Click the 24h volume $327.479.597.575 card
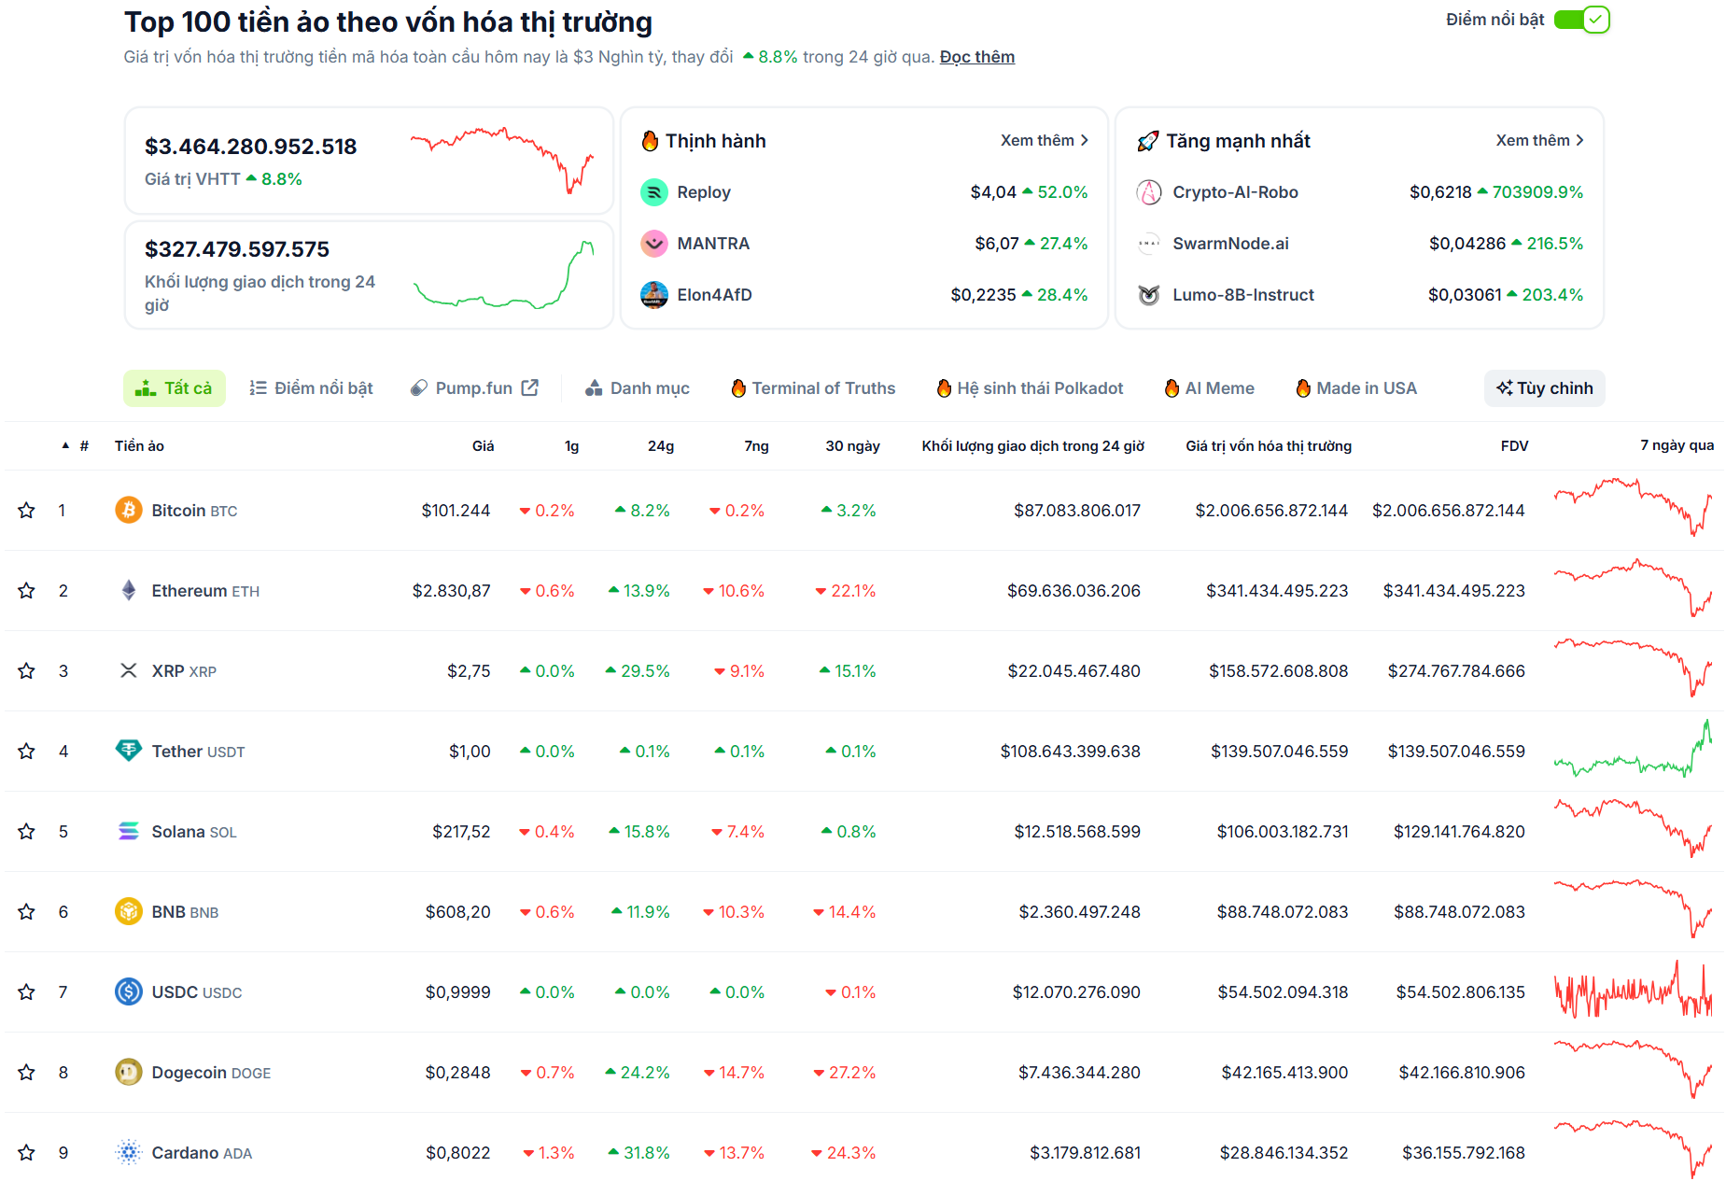Screen dimensions: 1726x1181 [369, 274]
